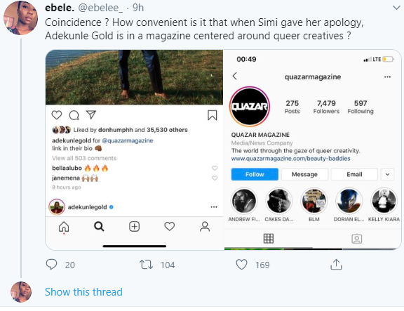Open the BLM story highlight

(x=314, y=205)
